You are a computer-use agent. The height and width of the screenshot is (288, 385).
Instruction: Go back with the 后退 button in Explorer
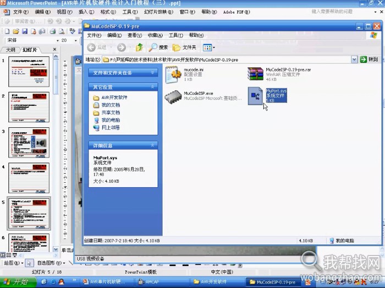97,47
